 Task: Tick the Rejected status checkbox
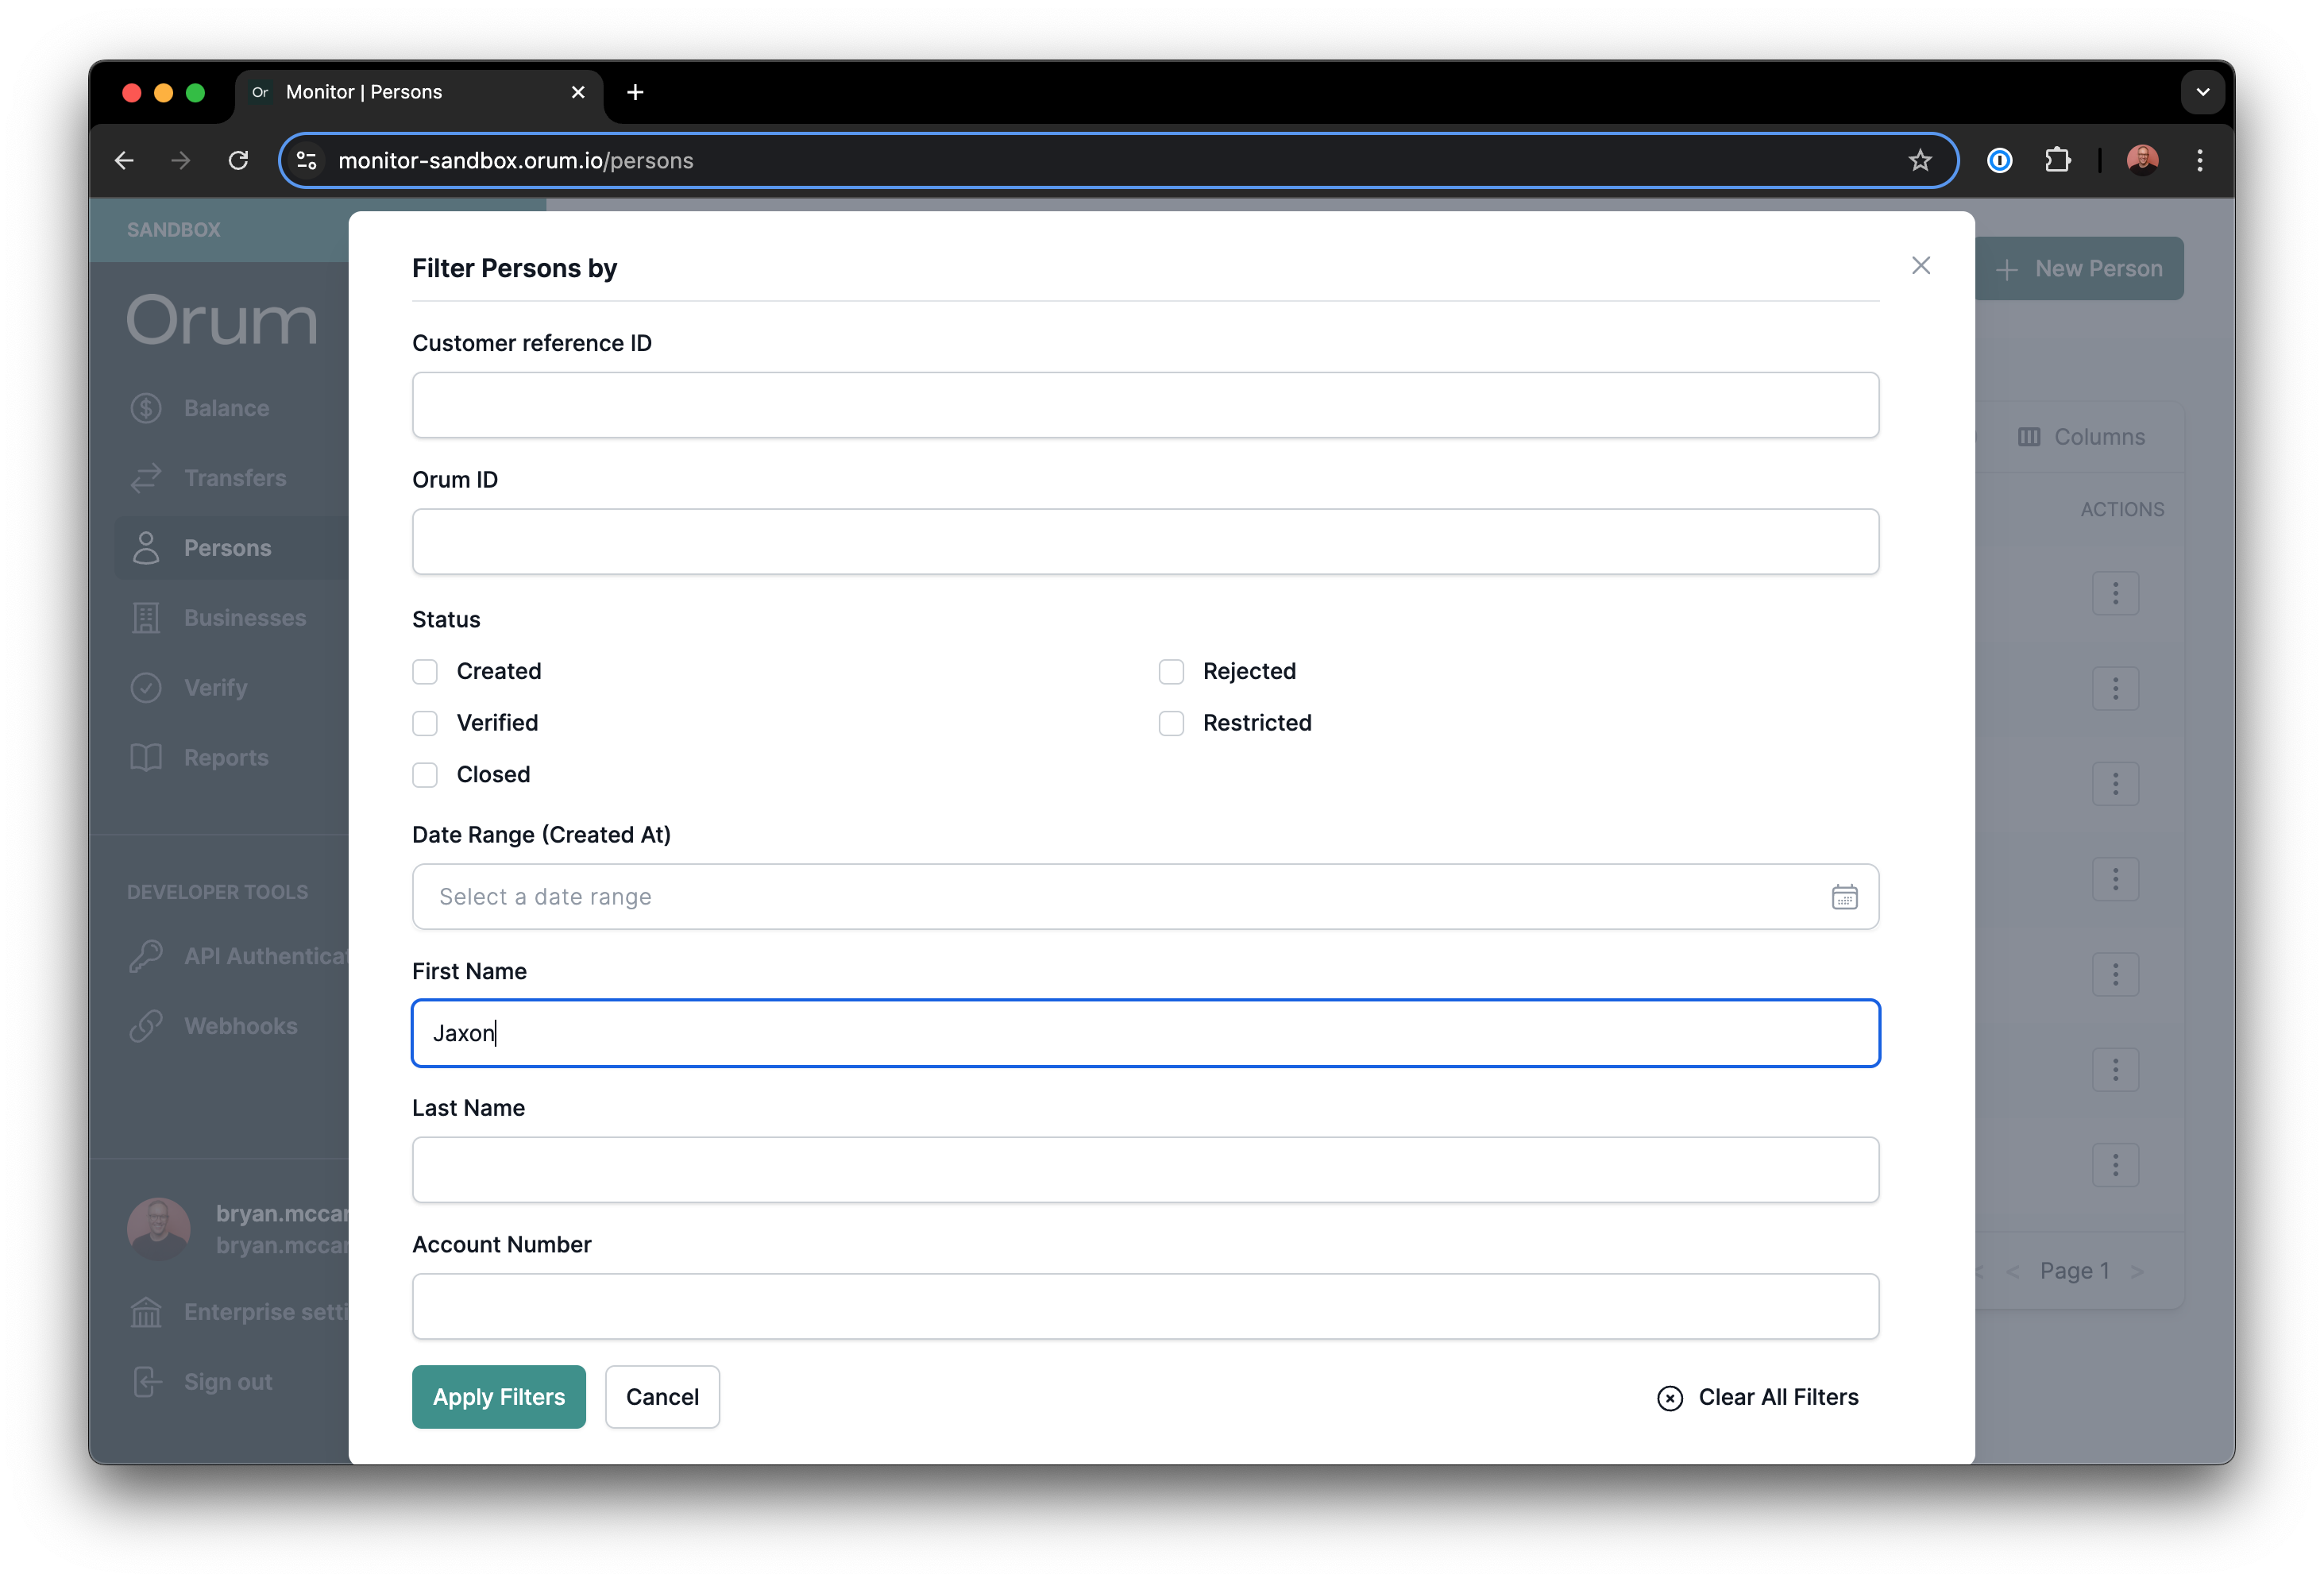(1171, 672)
